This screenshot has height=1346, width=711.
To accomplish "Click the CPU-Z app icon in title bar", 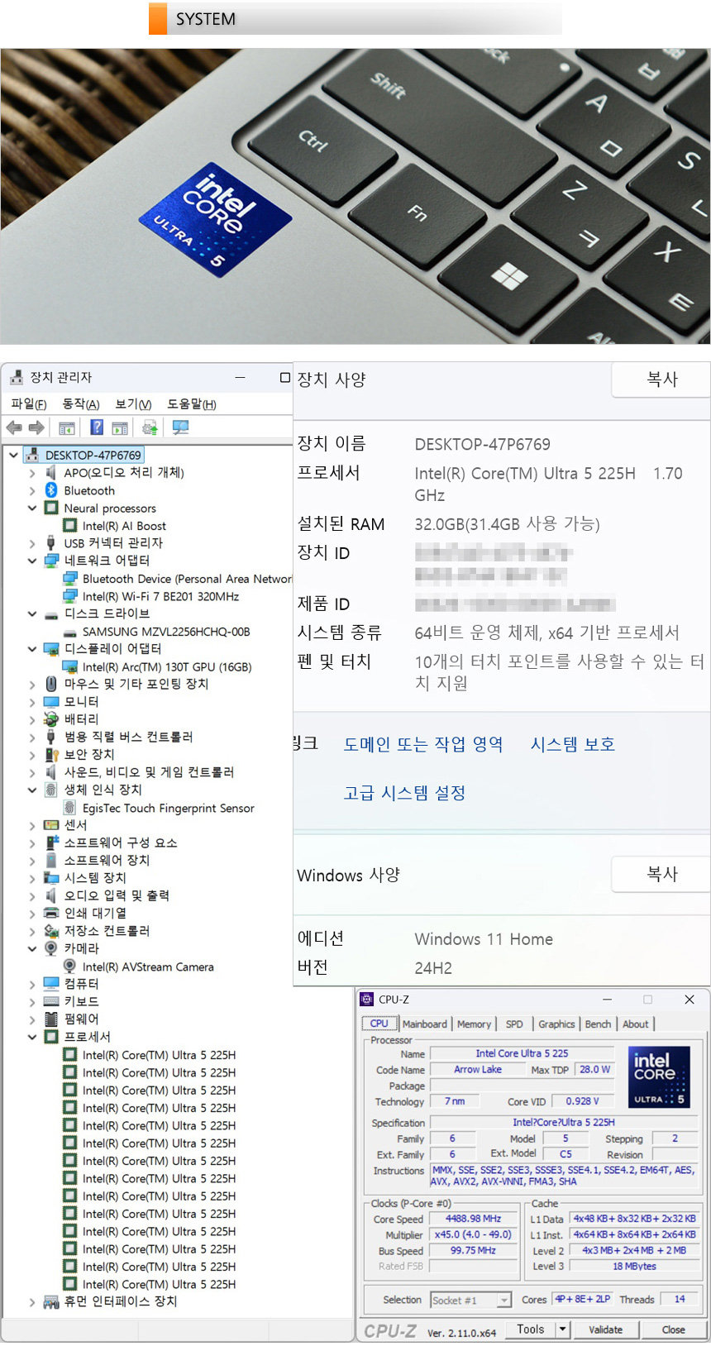I will pyautogui.click(x=367, y=1000).
